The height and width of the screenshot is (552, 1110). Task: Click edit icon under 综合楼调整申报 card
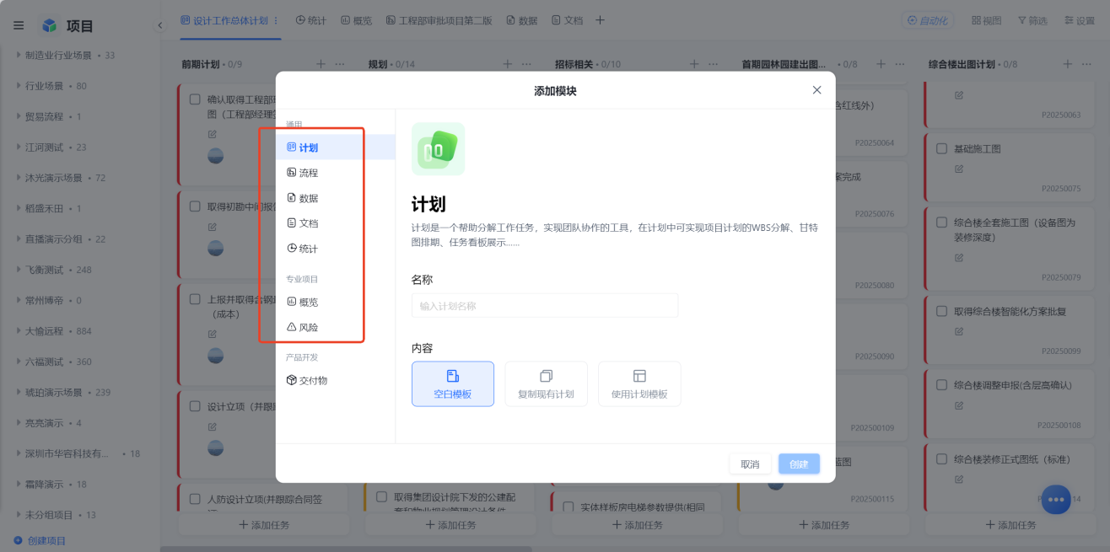(958, 405)
